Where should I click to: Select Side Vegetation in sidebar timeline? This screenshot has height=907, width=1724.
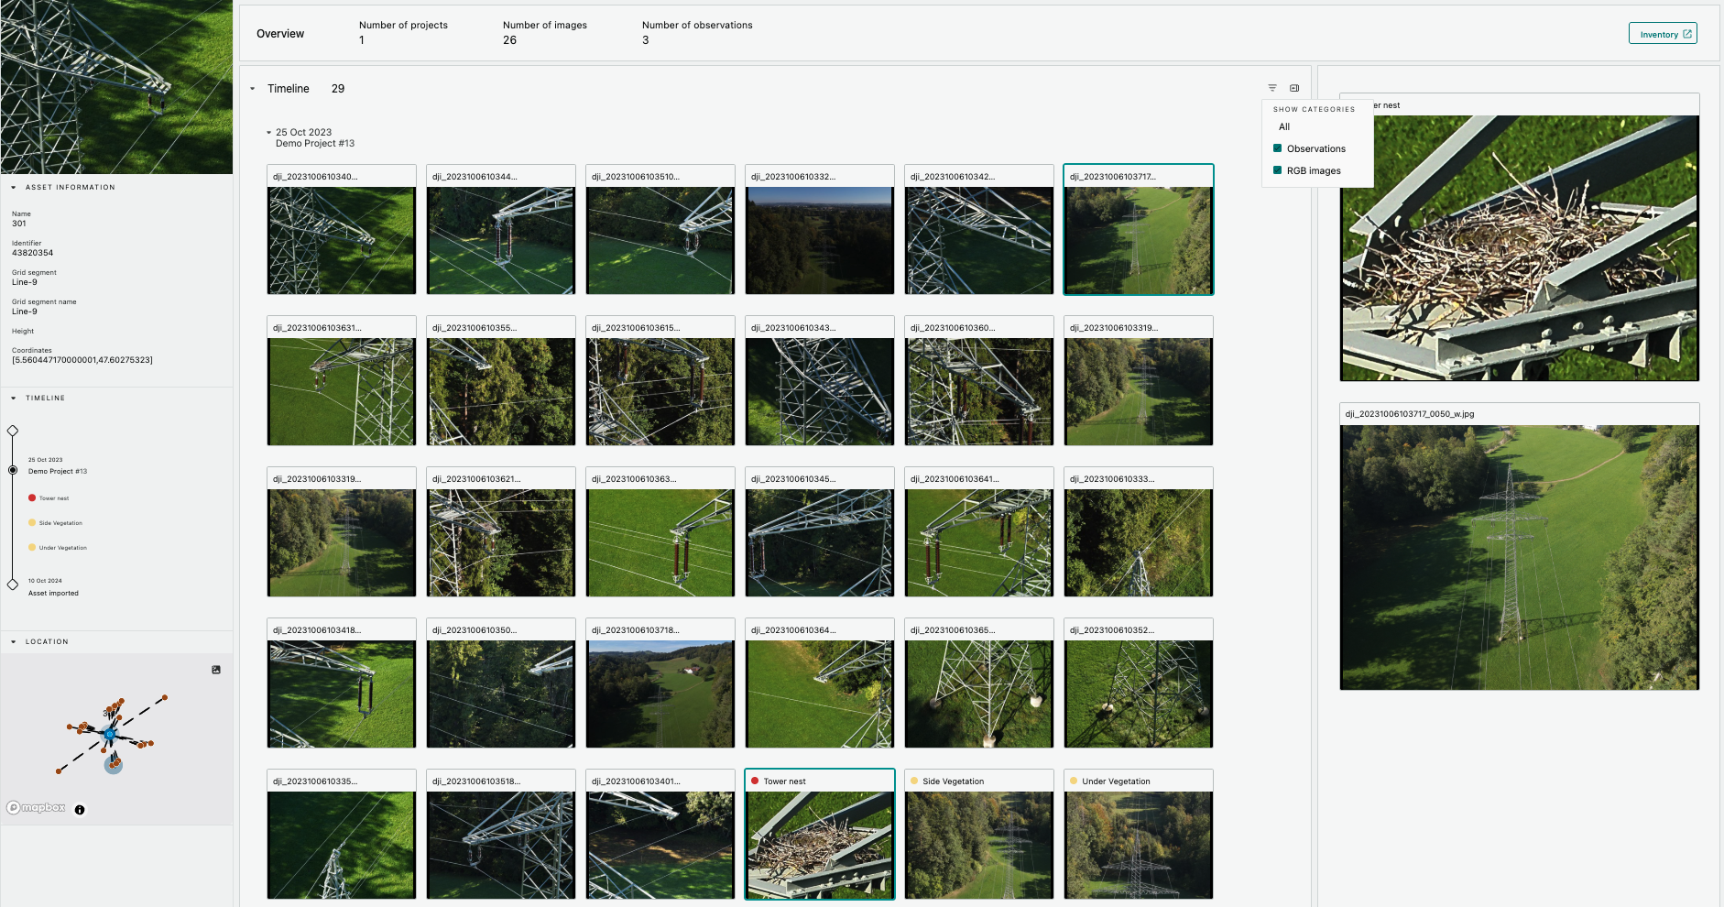click(x=60, y=523)
